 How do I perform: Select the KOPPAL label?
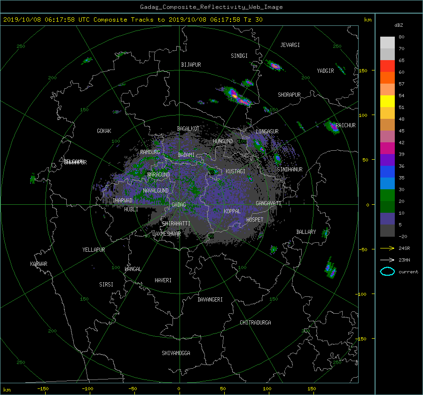point(232,211)
